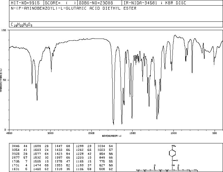
Task: Select peak table entry 1603
Action: click(x=37, y=150)
